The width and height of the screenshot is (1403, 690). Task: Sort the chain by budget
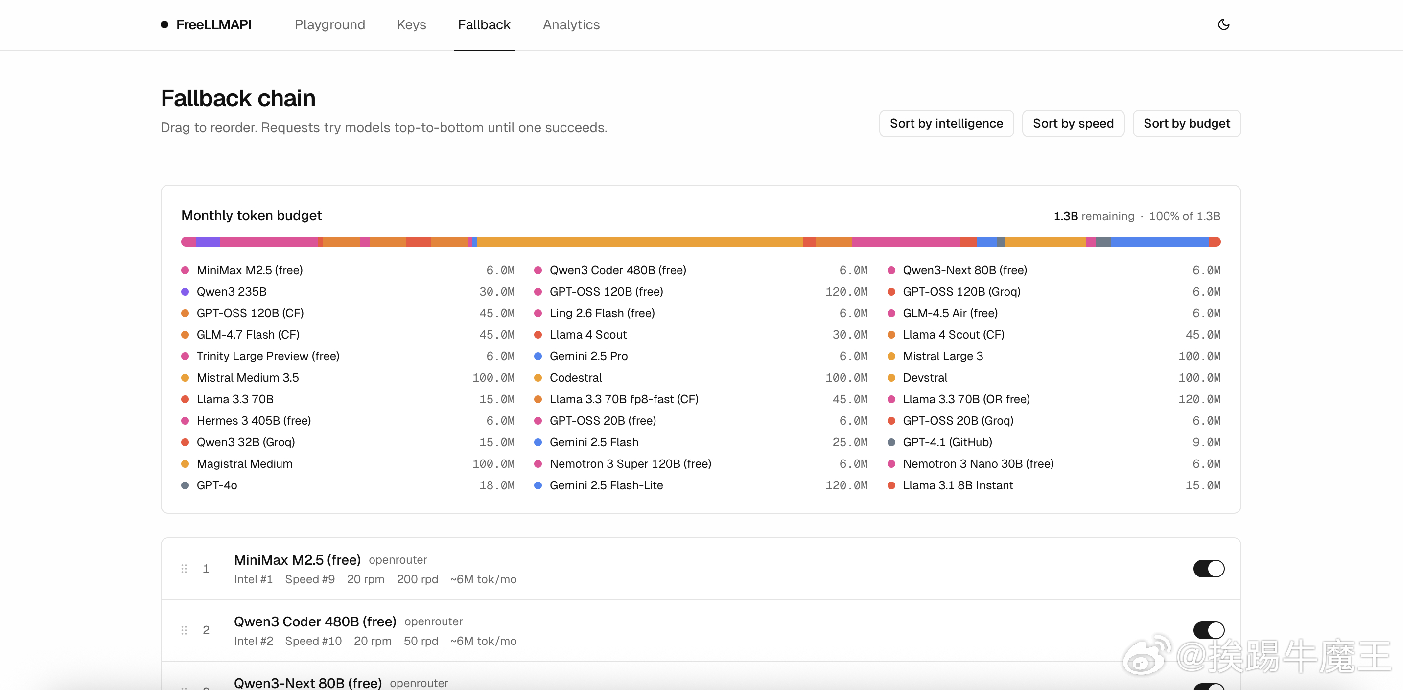(x=1186, y=124)
